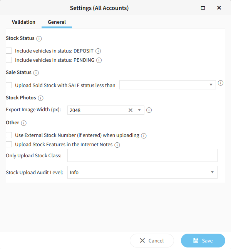This screenshot has width=231, height=249.
Task: Click info icon for External Stock Number
Action: click(x=144, y=136)
